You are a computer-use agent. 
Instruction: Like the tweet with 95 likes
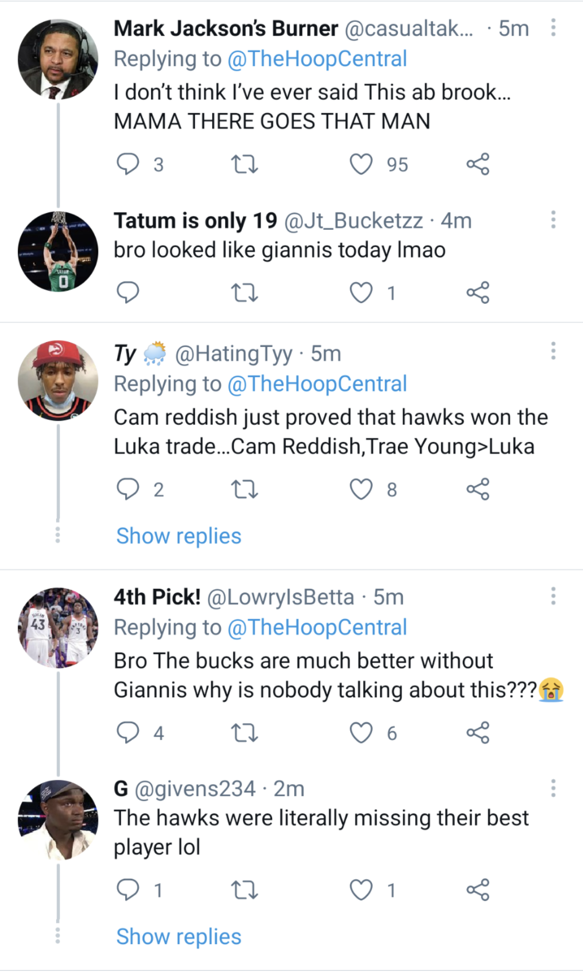click(361, 165)
